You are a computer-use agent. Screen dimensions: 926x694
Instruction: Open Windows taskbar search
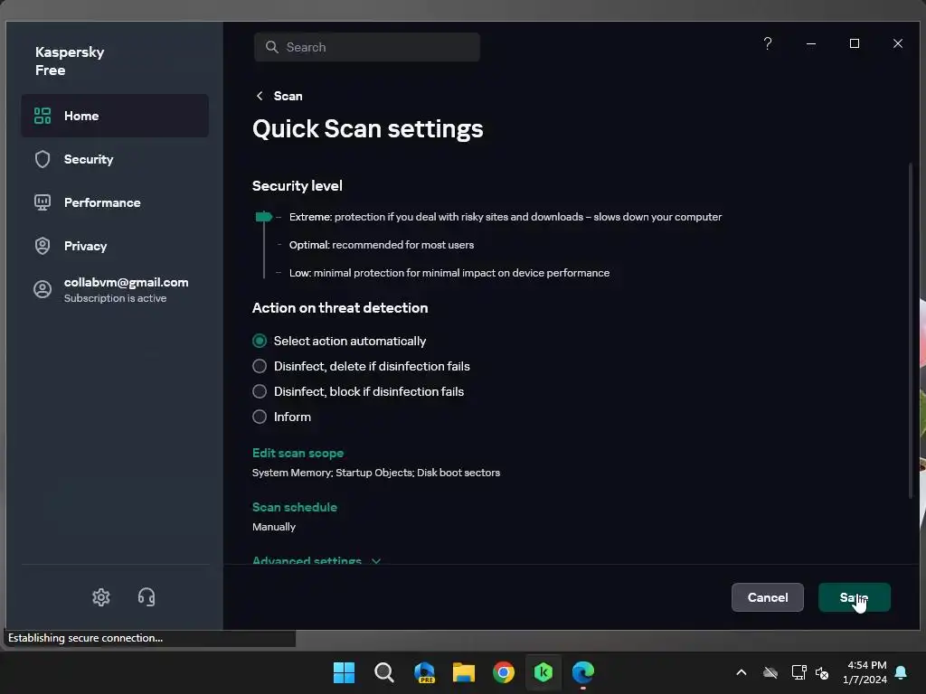click(x=383, y=672)
